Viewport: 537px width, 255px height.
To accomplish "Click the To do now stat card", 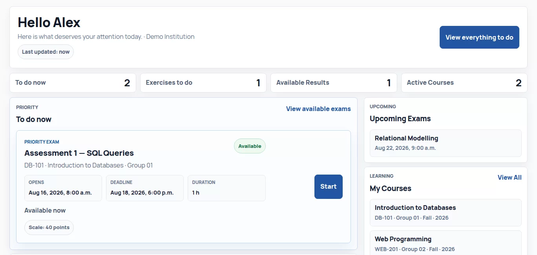I will point(73,83).
